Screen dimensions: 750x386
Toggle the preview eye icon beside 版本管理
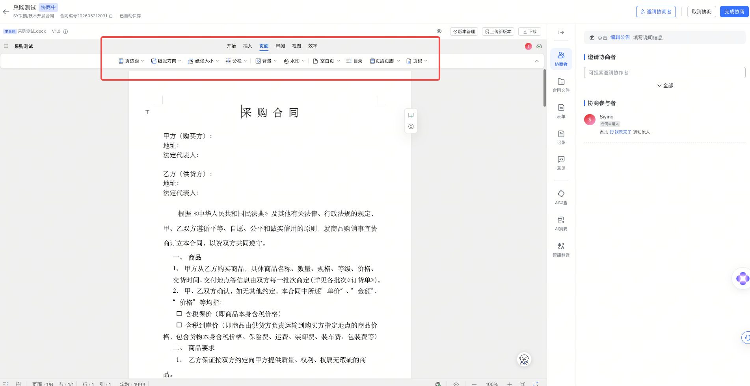[439, 31]
